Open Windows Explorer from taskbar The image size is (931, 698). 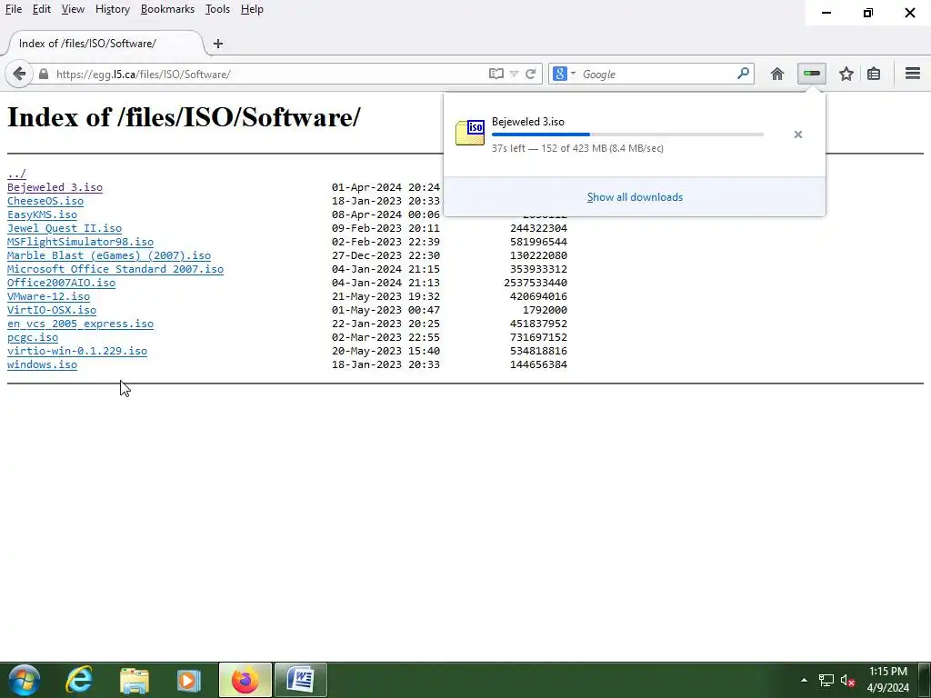pos(135,680)
